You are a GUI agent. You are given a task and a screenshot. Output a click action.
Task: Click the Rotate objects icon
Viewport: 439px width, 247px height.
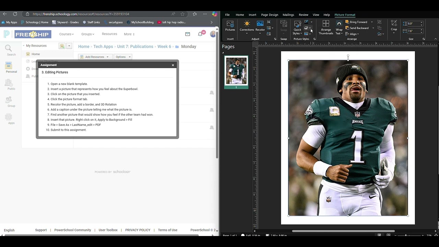[x=380, y=34]
